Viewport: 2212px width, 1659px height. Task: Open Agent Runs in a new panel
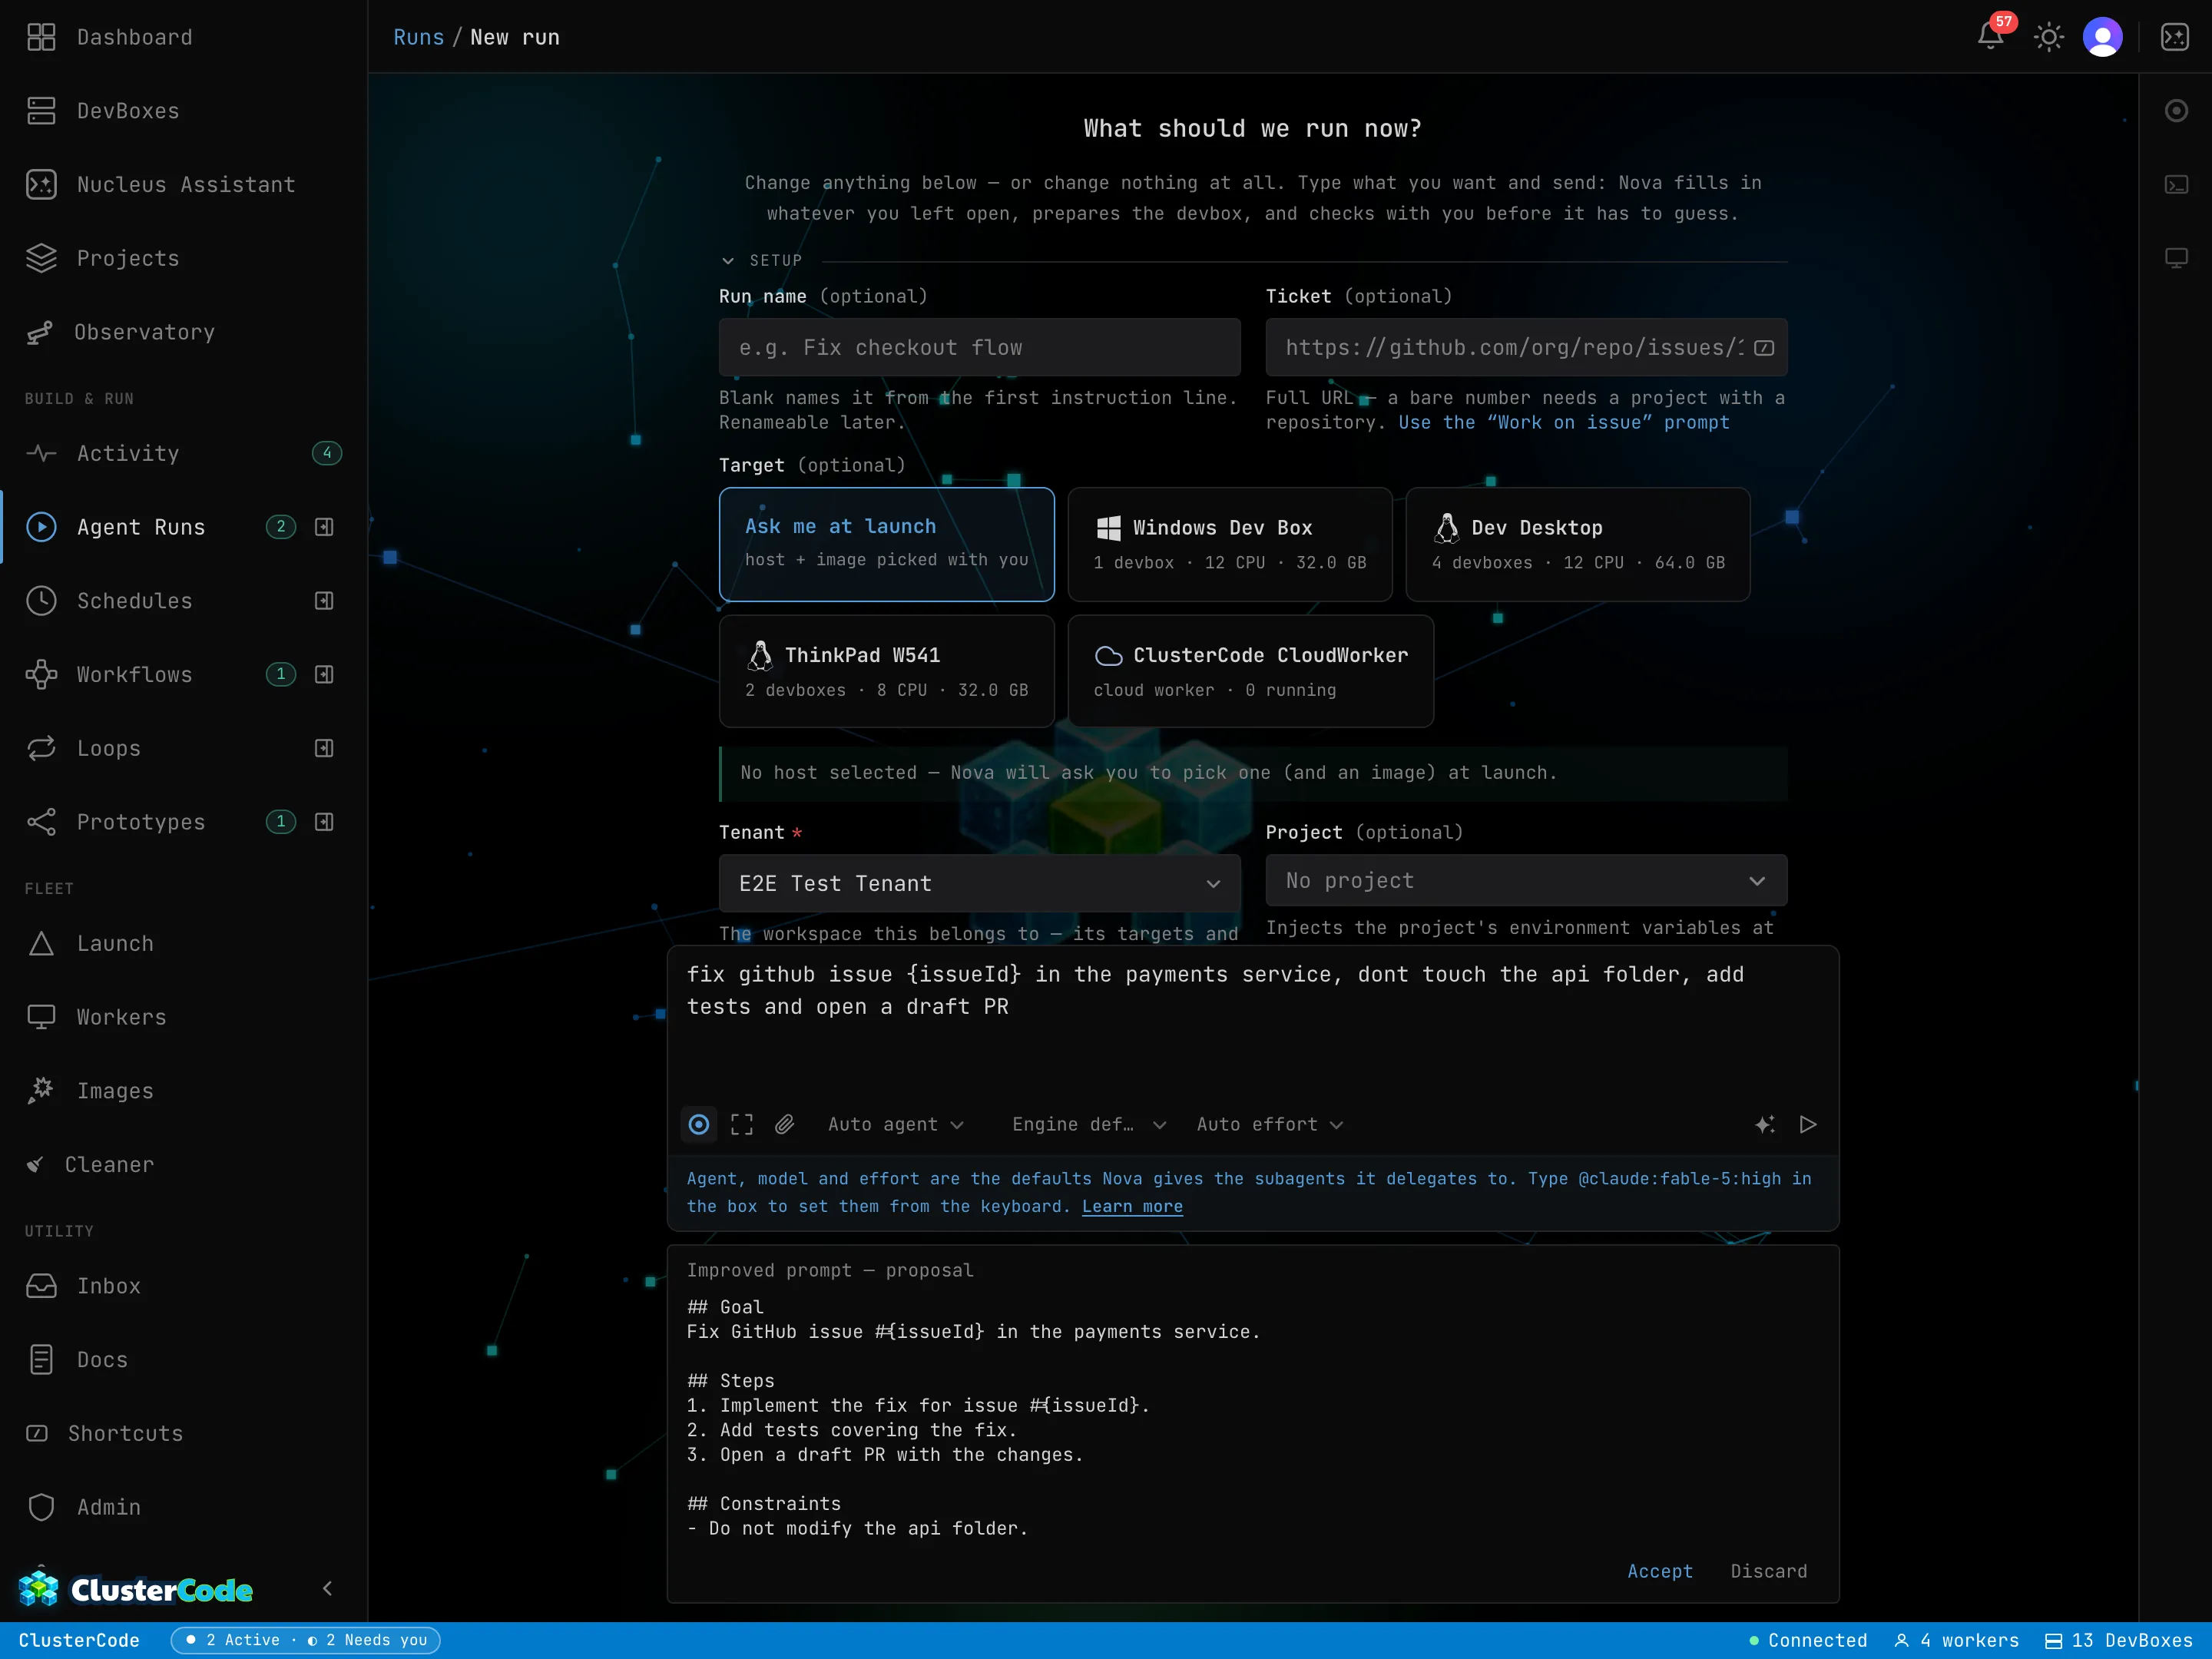(x=324, y=527)
